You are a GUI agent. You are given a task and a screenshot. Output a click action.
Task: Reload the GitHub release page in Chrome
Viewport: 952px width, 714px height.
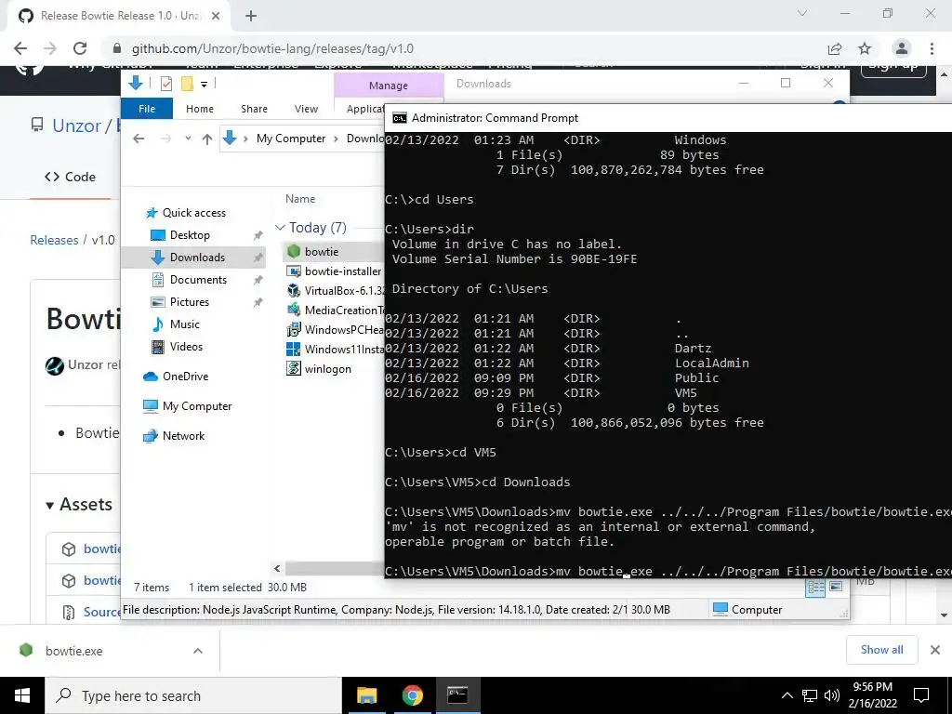pyautogui.click(x=80, y=48)
